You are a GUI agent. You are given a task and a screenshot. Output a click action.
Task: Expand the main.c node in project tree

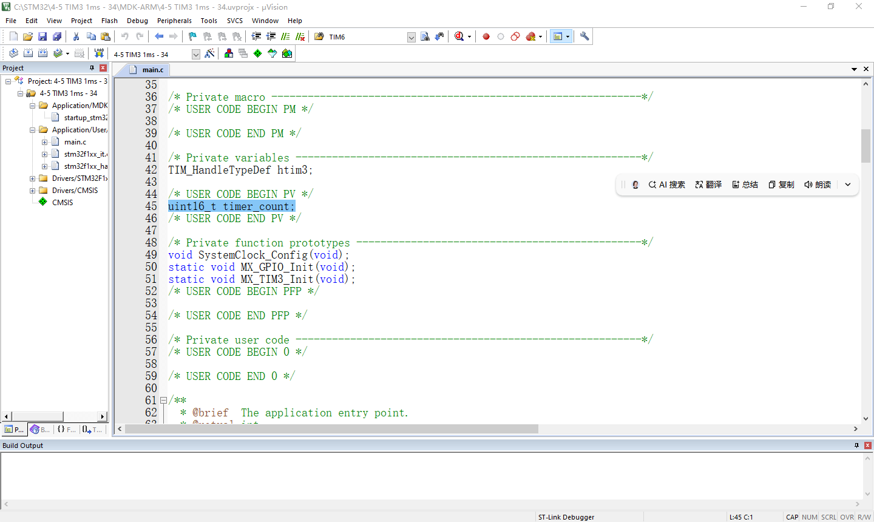coord(45,142)
